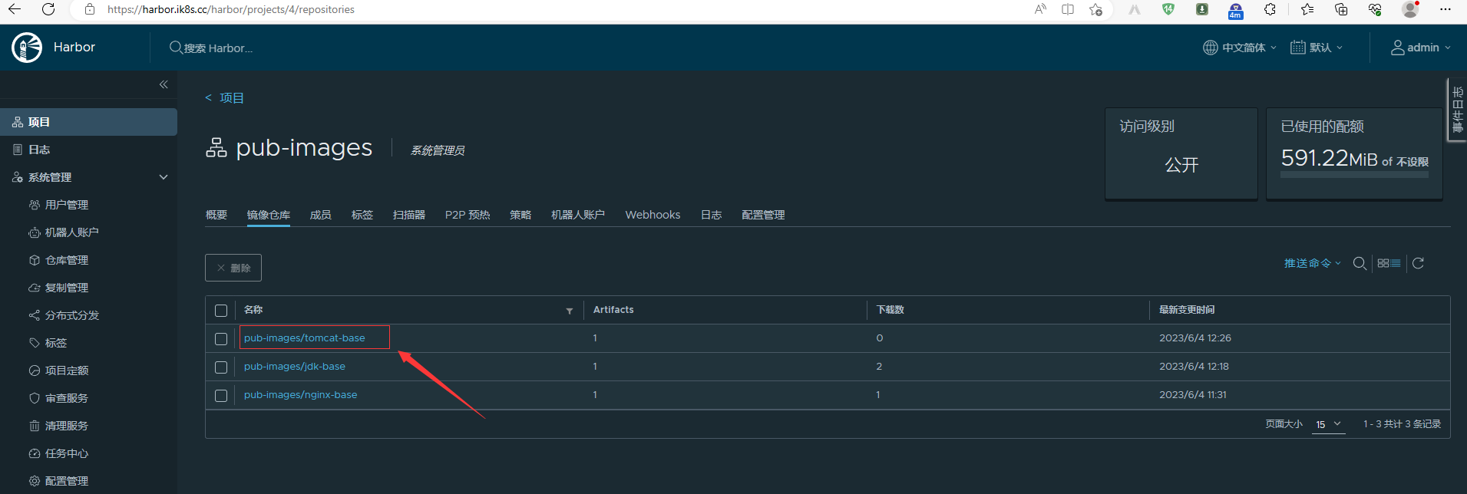Select the pub-images/jdk-base row checkbox

pyautogui.click(x=221, y=367)
